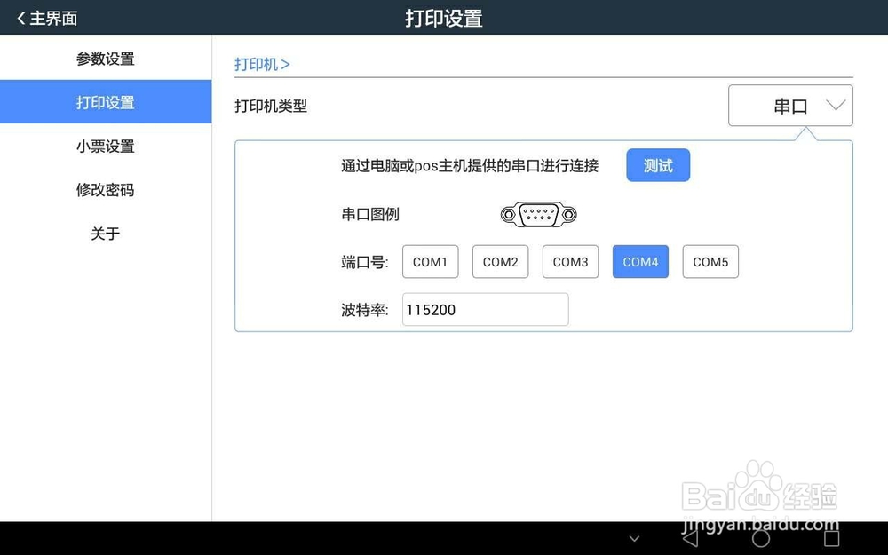Viewport: 888px width, 555px height.
Task: Open 修改密码 section
Action: tap(106, 190)
